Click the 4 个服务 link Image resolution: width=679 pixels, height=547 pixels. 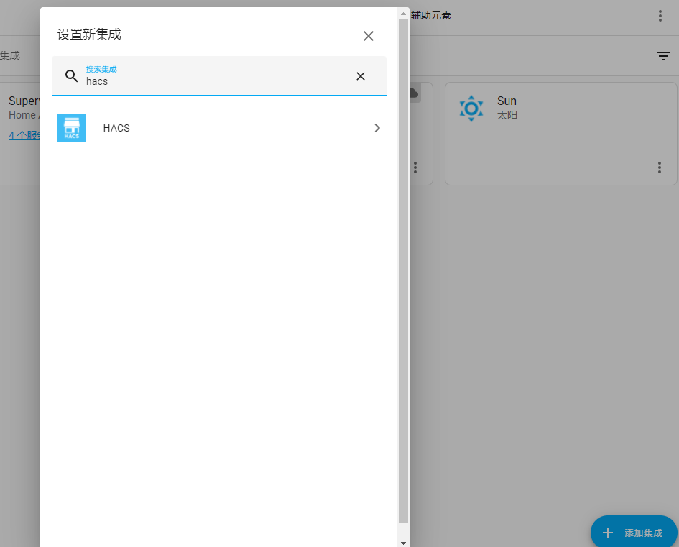pos(24,135)
